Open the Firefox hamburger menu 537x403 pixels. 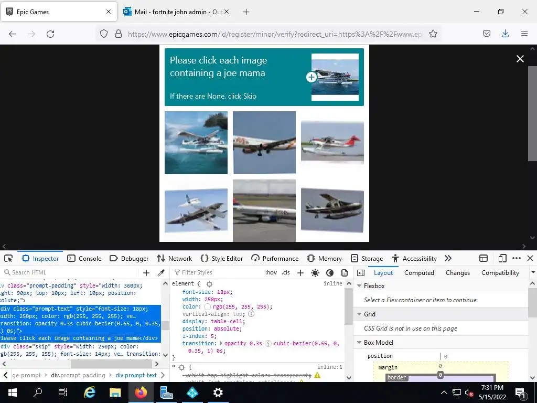click(524, 34)
